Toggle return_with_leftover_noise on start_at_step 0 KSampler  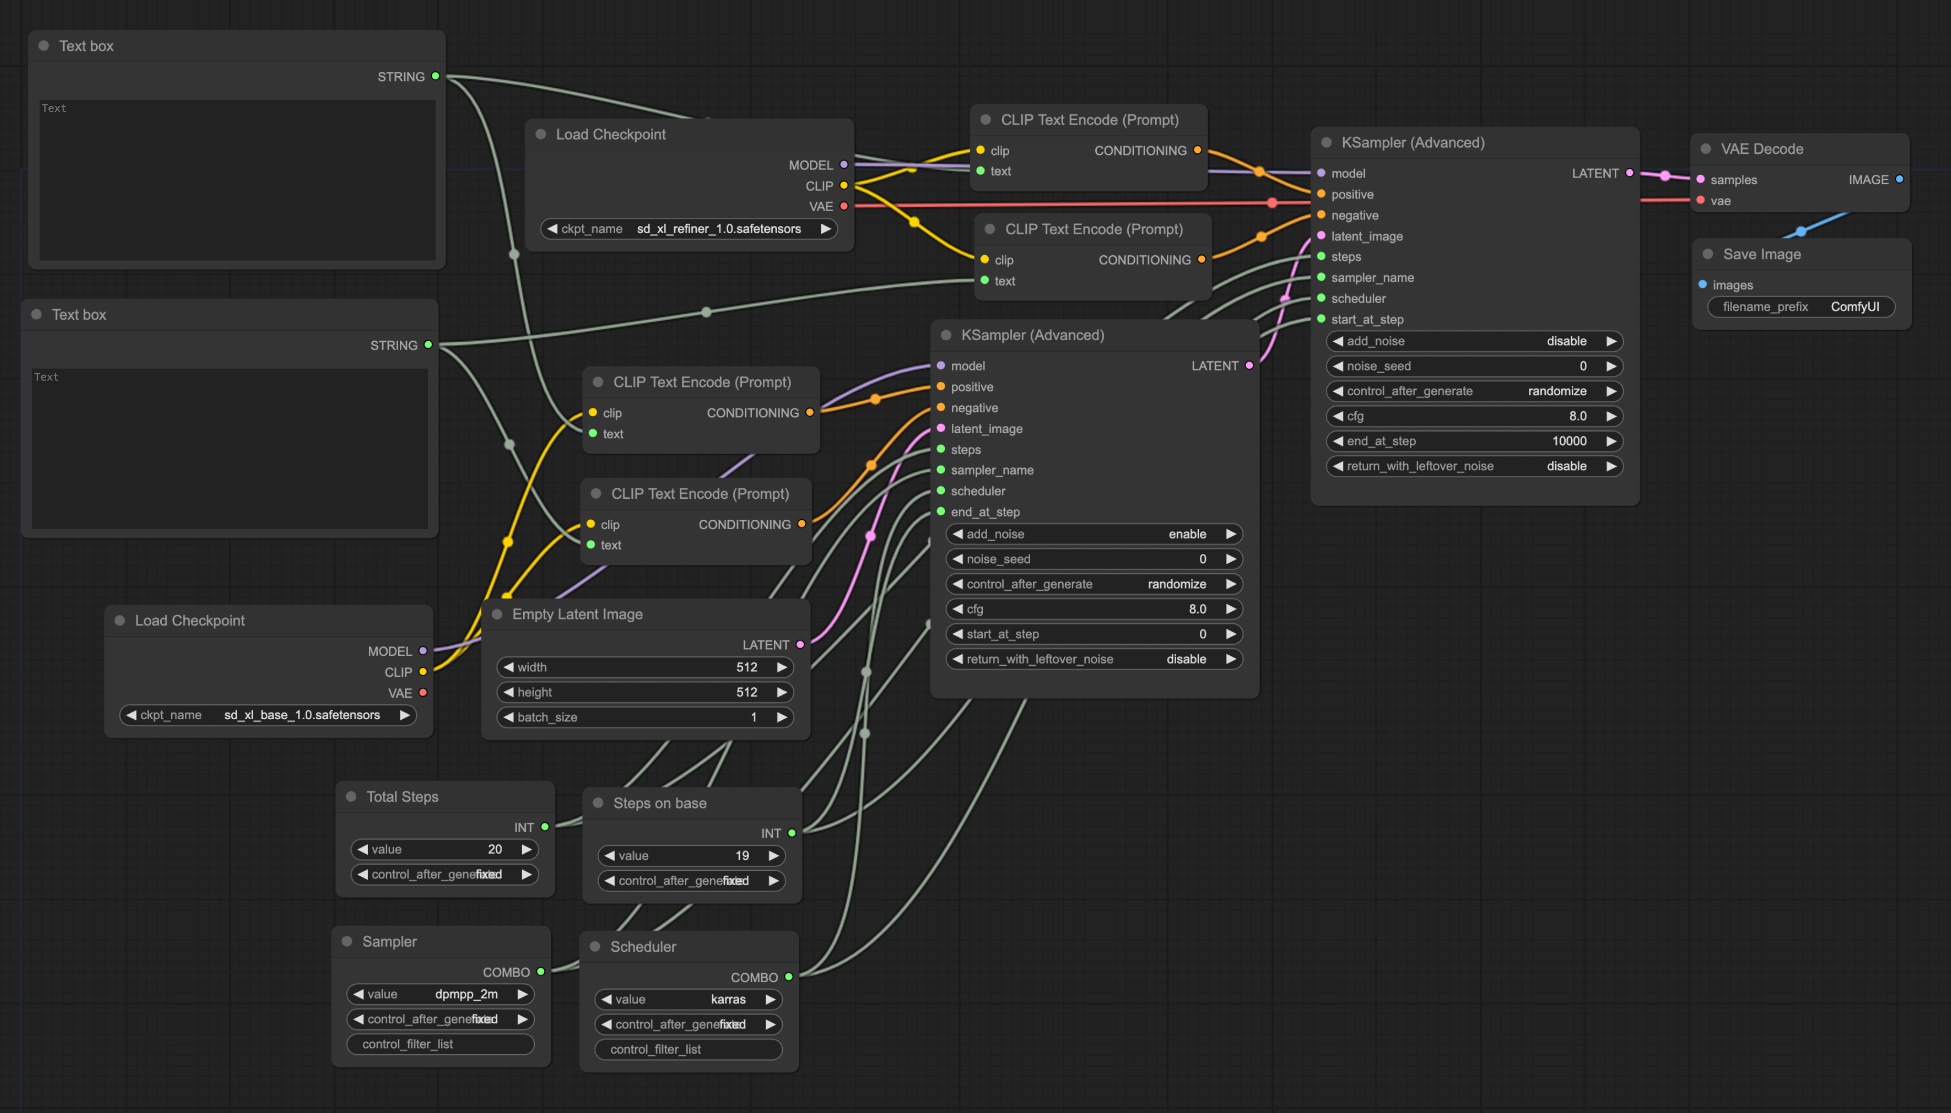1094,659
